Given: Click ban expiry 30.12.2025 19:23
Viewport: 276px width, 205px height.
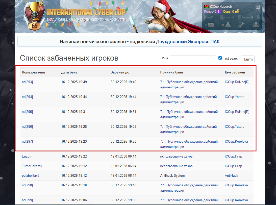Looking at the screenshot, I should 123,142.
